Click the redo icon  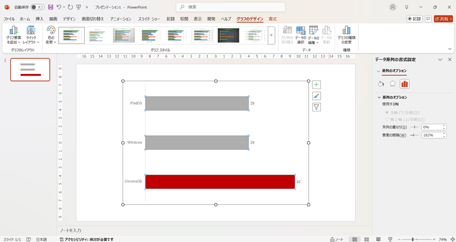(70, 7)
